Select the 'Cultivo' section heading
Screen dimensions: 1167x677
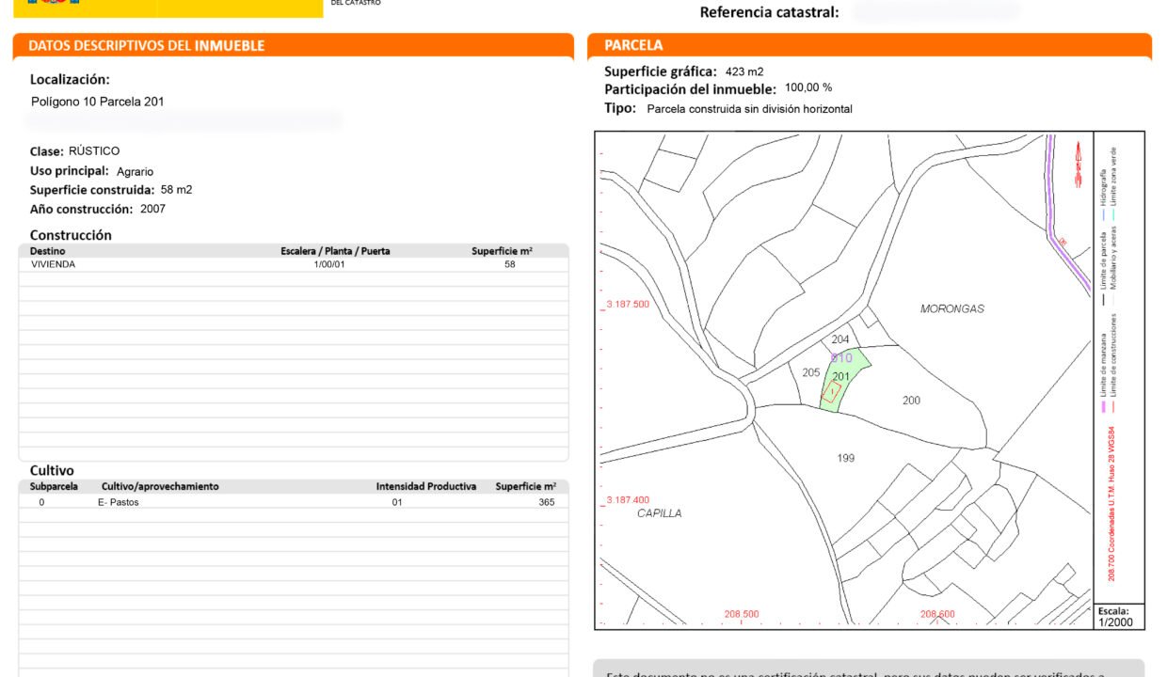pyautogui.click(x=52, y=470)
